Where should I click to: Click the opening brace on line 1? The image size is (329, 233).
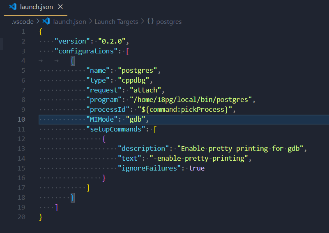41,32
